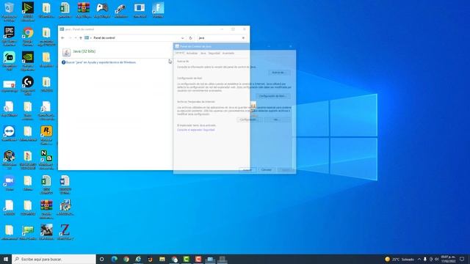Launch Epic Games Launcher from desktop
The width and height of the screenshot is (470, 264).
pyautogui.click(x=9, y=36)
